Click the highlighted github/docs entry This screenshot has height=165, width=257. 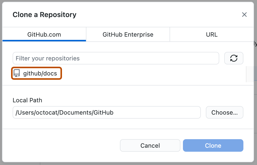tap(36, 73)
